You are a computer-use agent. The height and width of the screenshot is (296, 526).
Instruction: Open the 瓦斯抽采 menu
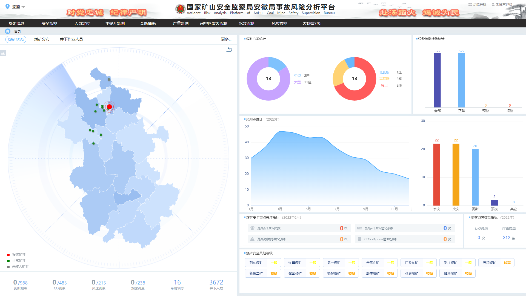coord(148,23)
